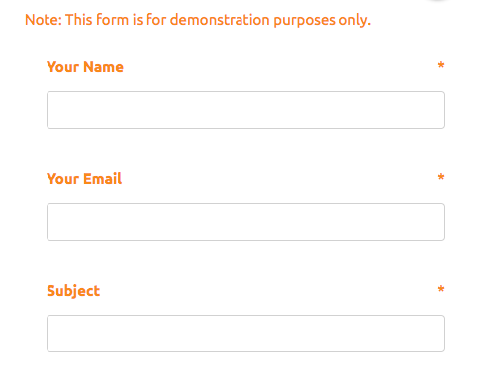
Task: Click the Subject field label
Action: click(x=73, y=291)
